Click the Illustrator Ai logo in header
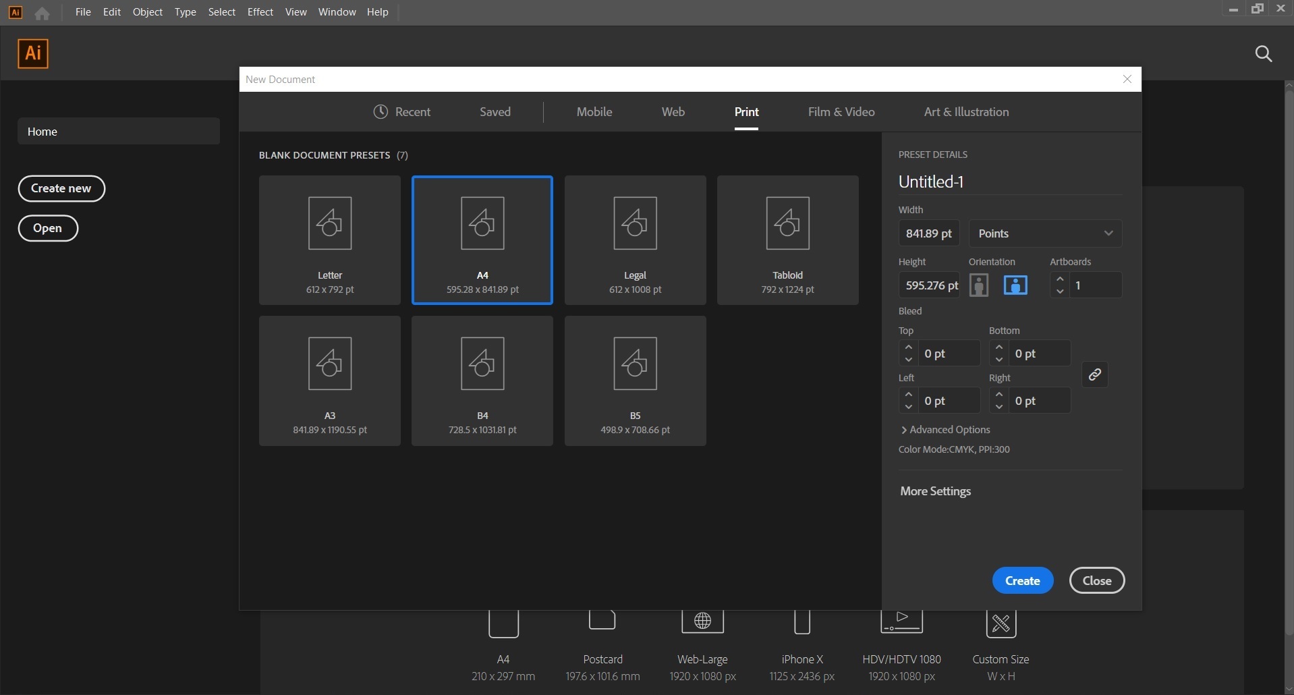The height and width of the screenshot is (695, 1294). (33, 53)
